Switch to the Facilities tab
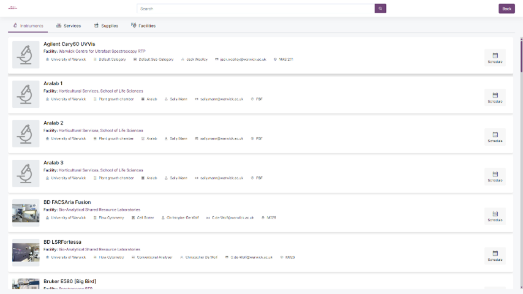Screen dimensions: 523x294 coord(143,26)
